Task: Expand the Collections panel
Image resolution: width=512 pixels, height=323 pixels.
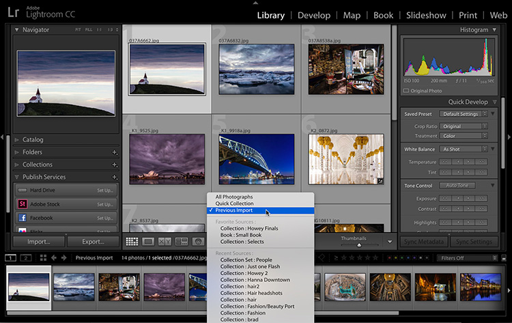Action: pyautogui.click(x=16, y=165)
